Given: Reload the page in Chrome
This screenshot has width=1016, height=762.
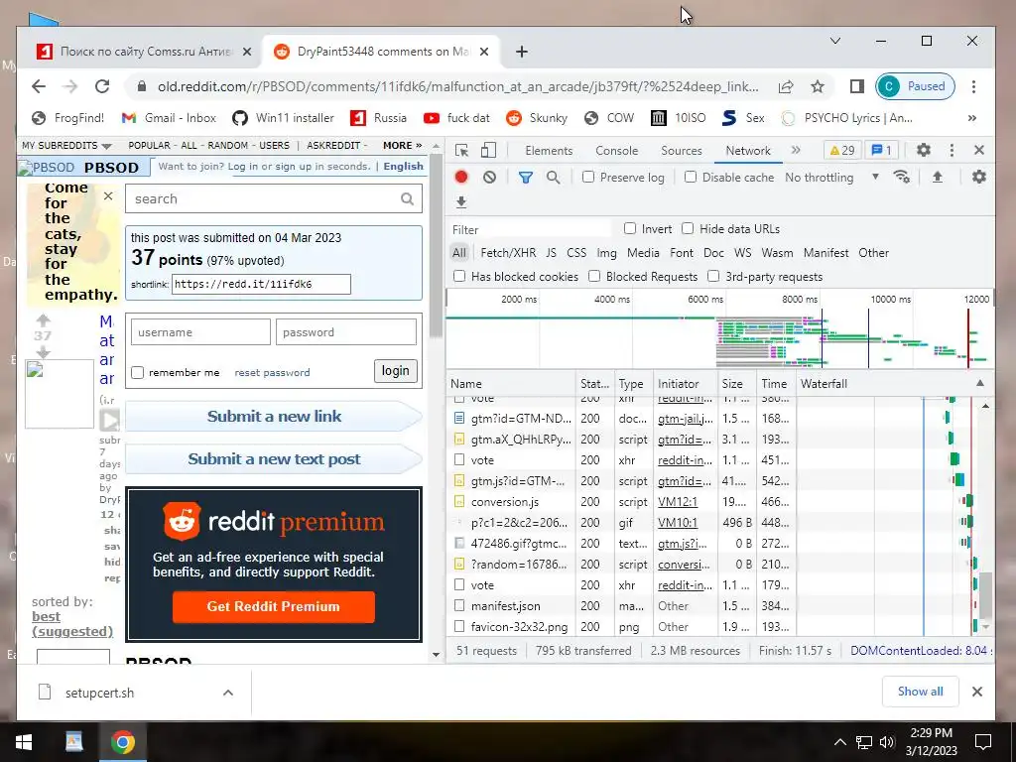Looking at the screenshot, I should pos(102,86).
